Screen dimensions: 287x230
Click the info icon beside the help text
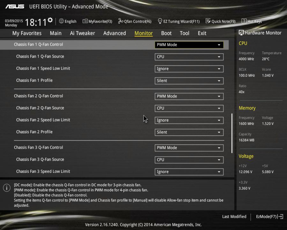[6, 188]
